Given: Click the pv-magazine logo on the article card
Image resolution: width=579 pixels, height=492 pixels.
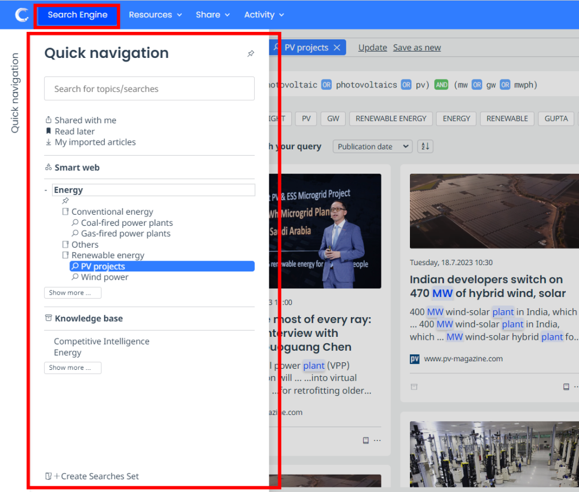Looking at the screenshot, I should pos(415,359).
